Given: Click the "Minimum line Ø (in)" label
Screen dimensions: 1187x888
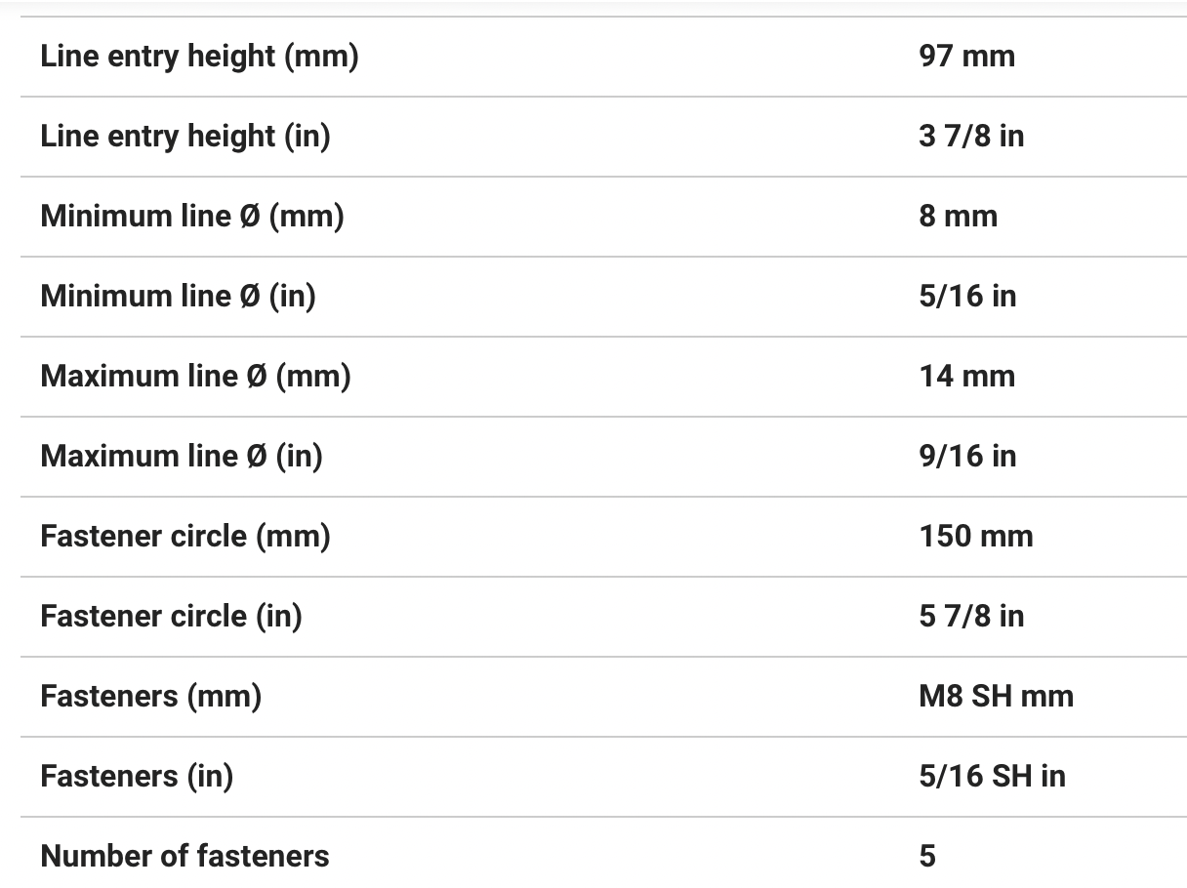Looking at the screenshot, I should click(178, 297).
